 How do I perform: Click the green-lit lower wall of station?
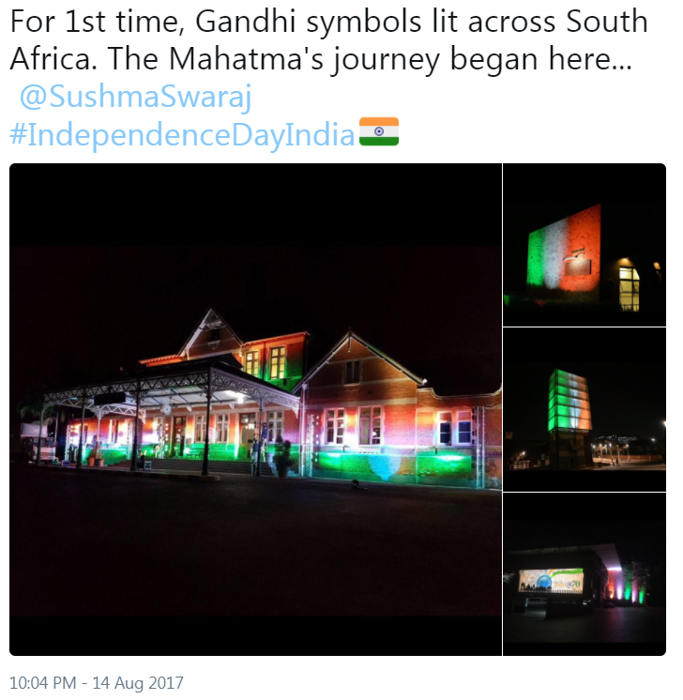(395, 465)
